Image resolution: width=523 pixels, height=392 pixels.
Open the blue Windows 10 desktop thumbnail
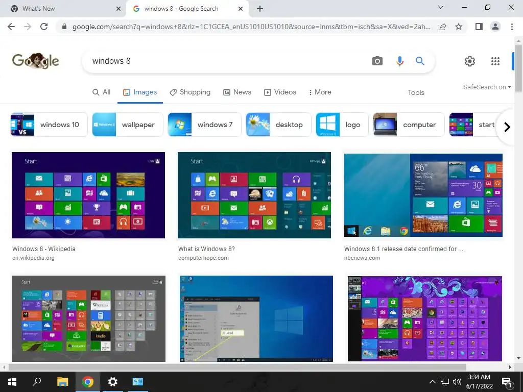(x=256, y=318)
